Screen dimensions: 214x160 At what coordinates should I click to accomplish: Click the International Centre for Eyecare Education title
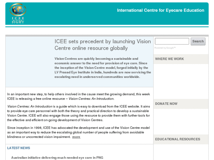click(160, 10)
